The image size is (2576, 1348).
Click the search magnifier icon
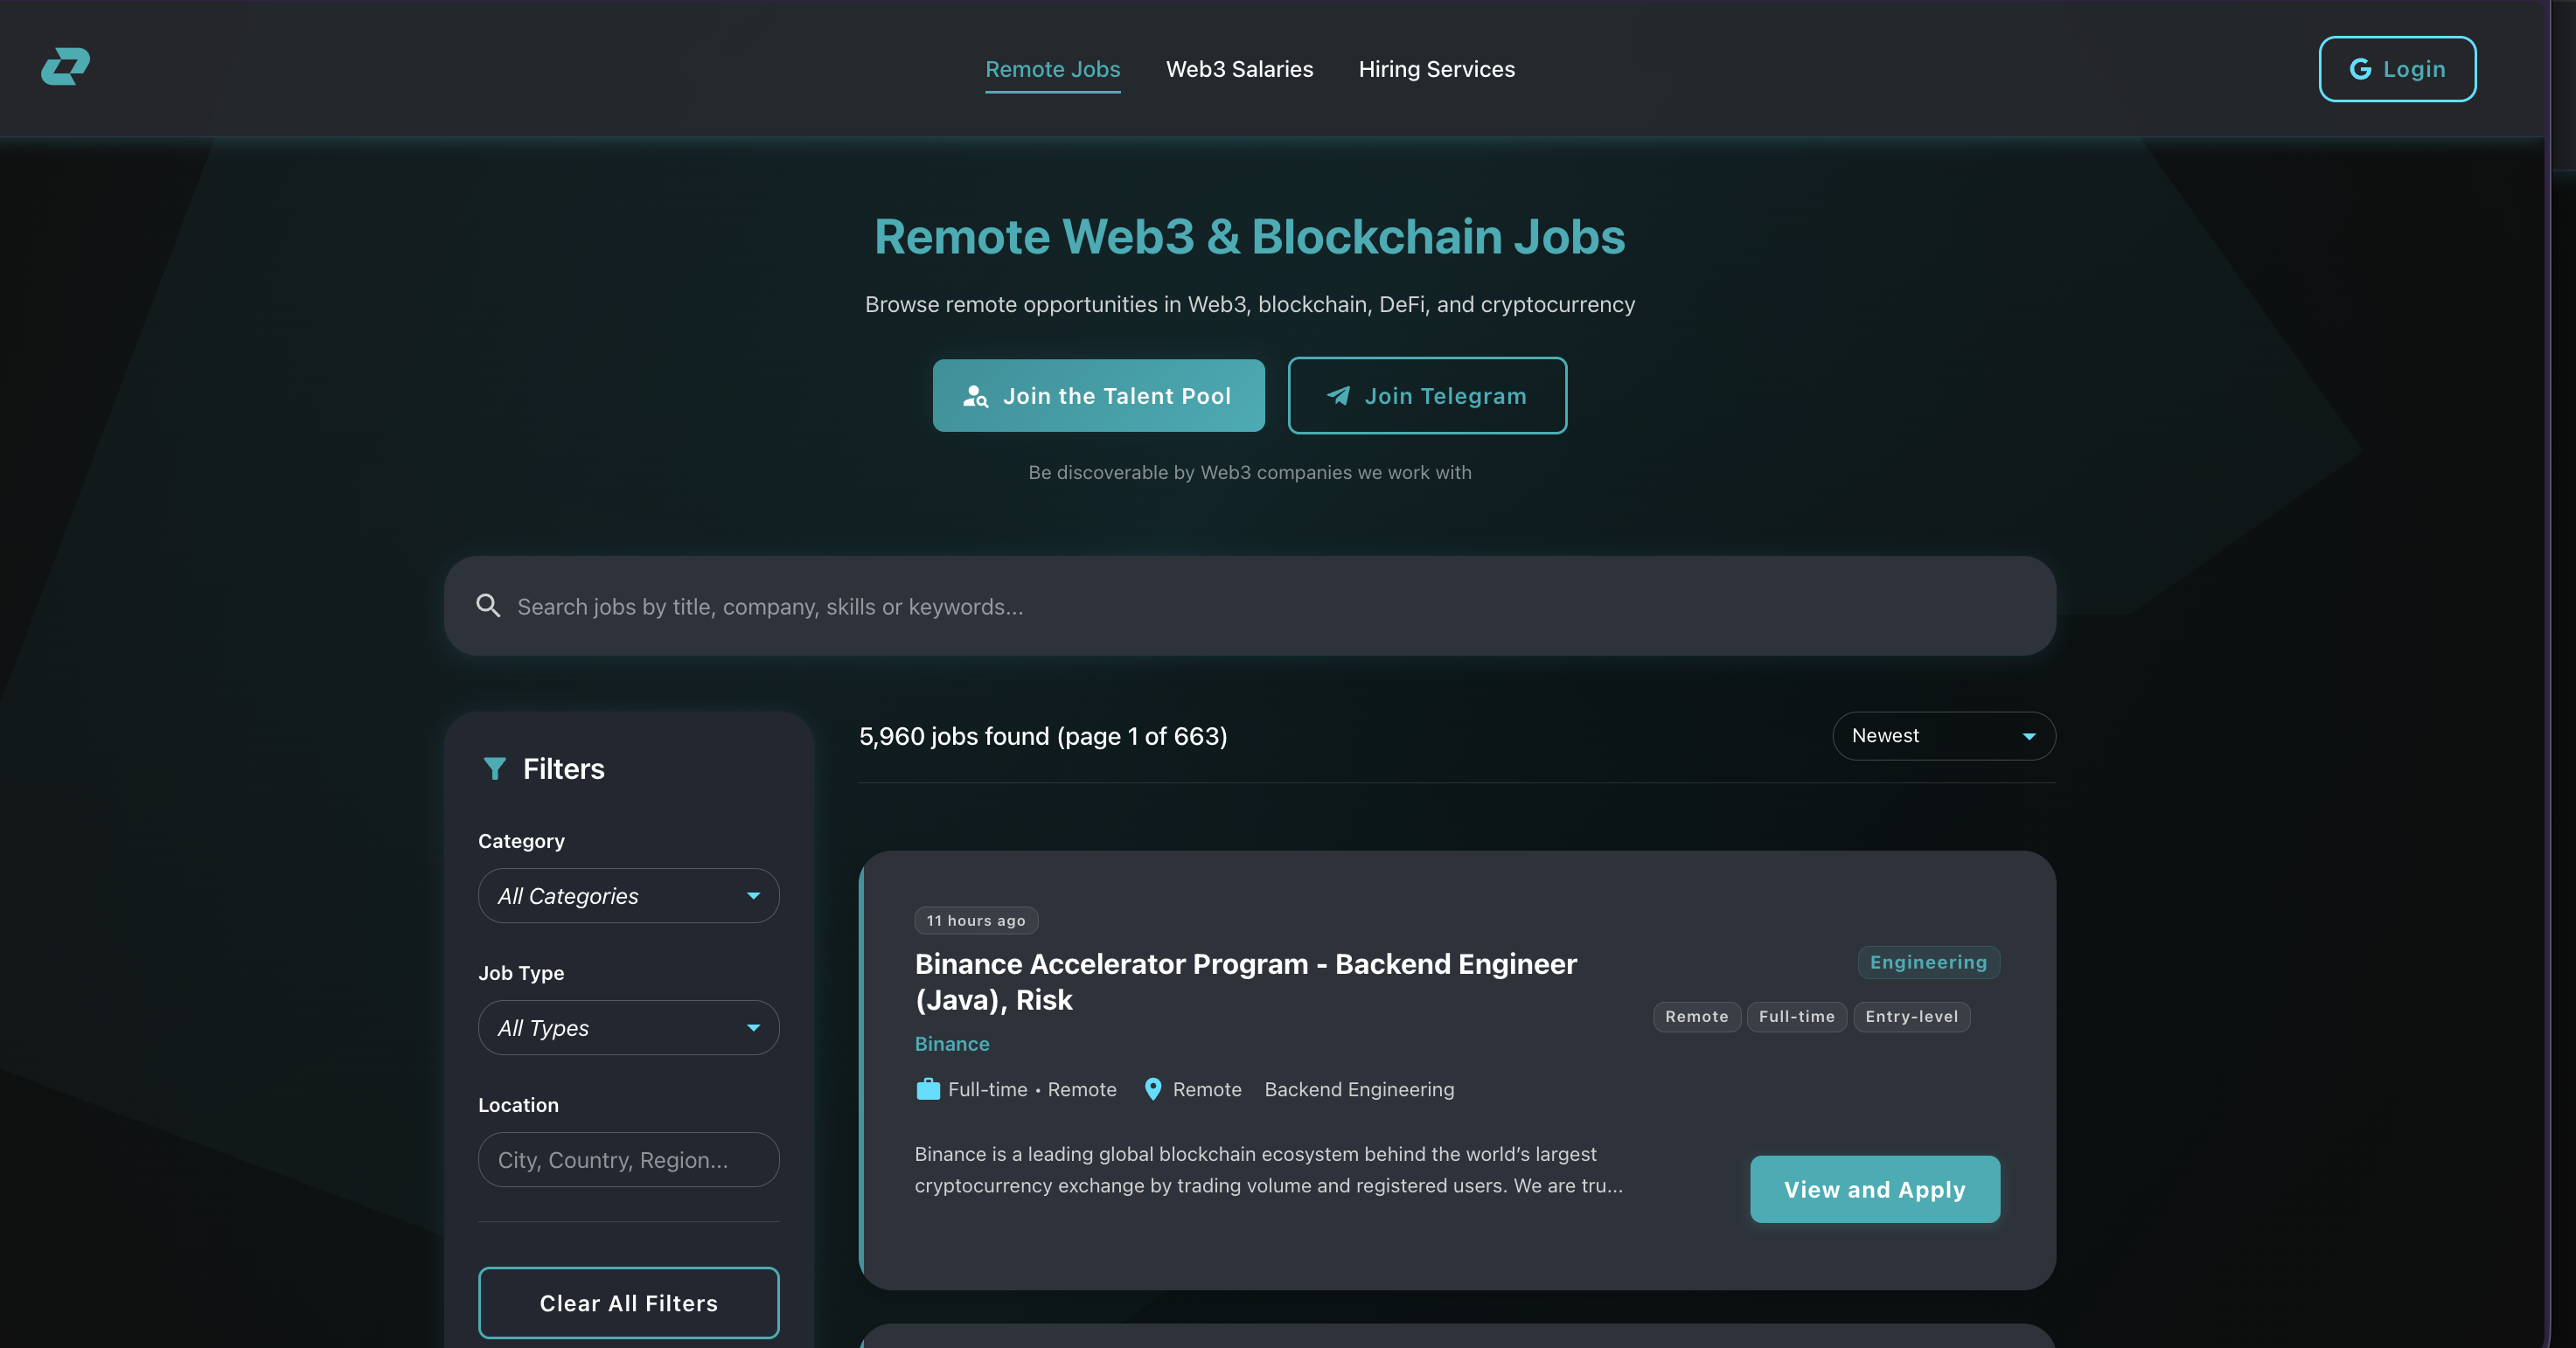click(488, 605)
